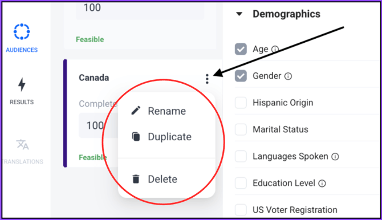Collapse the Demographics section arrow
The image size is (382, 220).
tap(239, 14)
